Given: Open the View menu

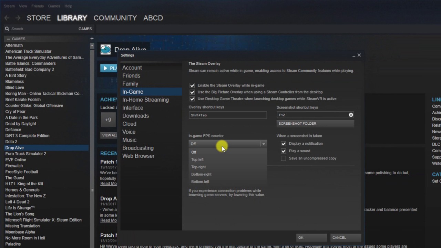Looking at the screenshot, I should [x=23, y=6].
